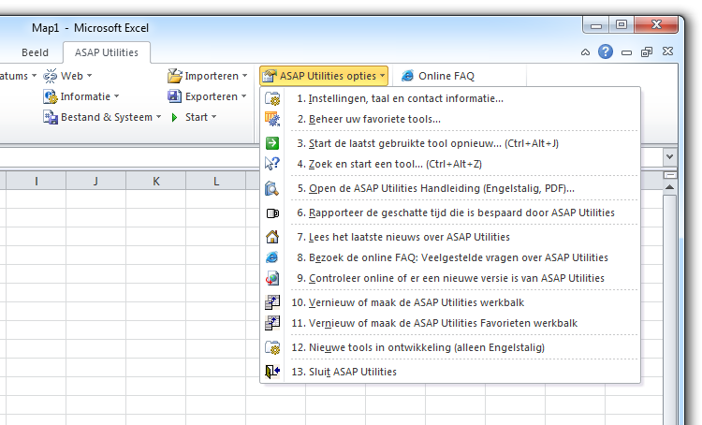Click the house icon beside latest news item
702x425 pixels.
(x=272, y=237)
